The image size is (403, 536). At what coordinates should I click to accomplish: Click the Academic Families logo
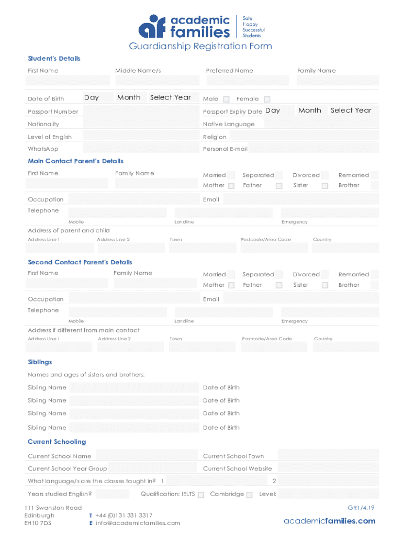coord(184,26)
